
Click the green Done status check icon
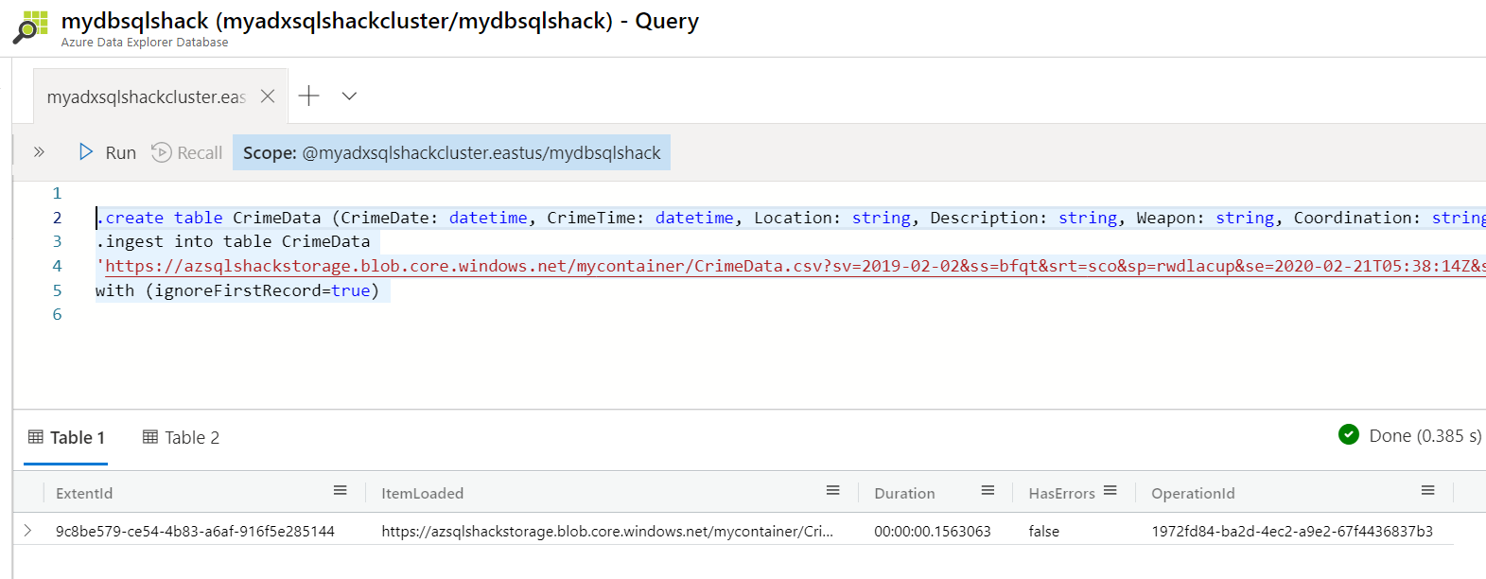[1349, 435]
